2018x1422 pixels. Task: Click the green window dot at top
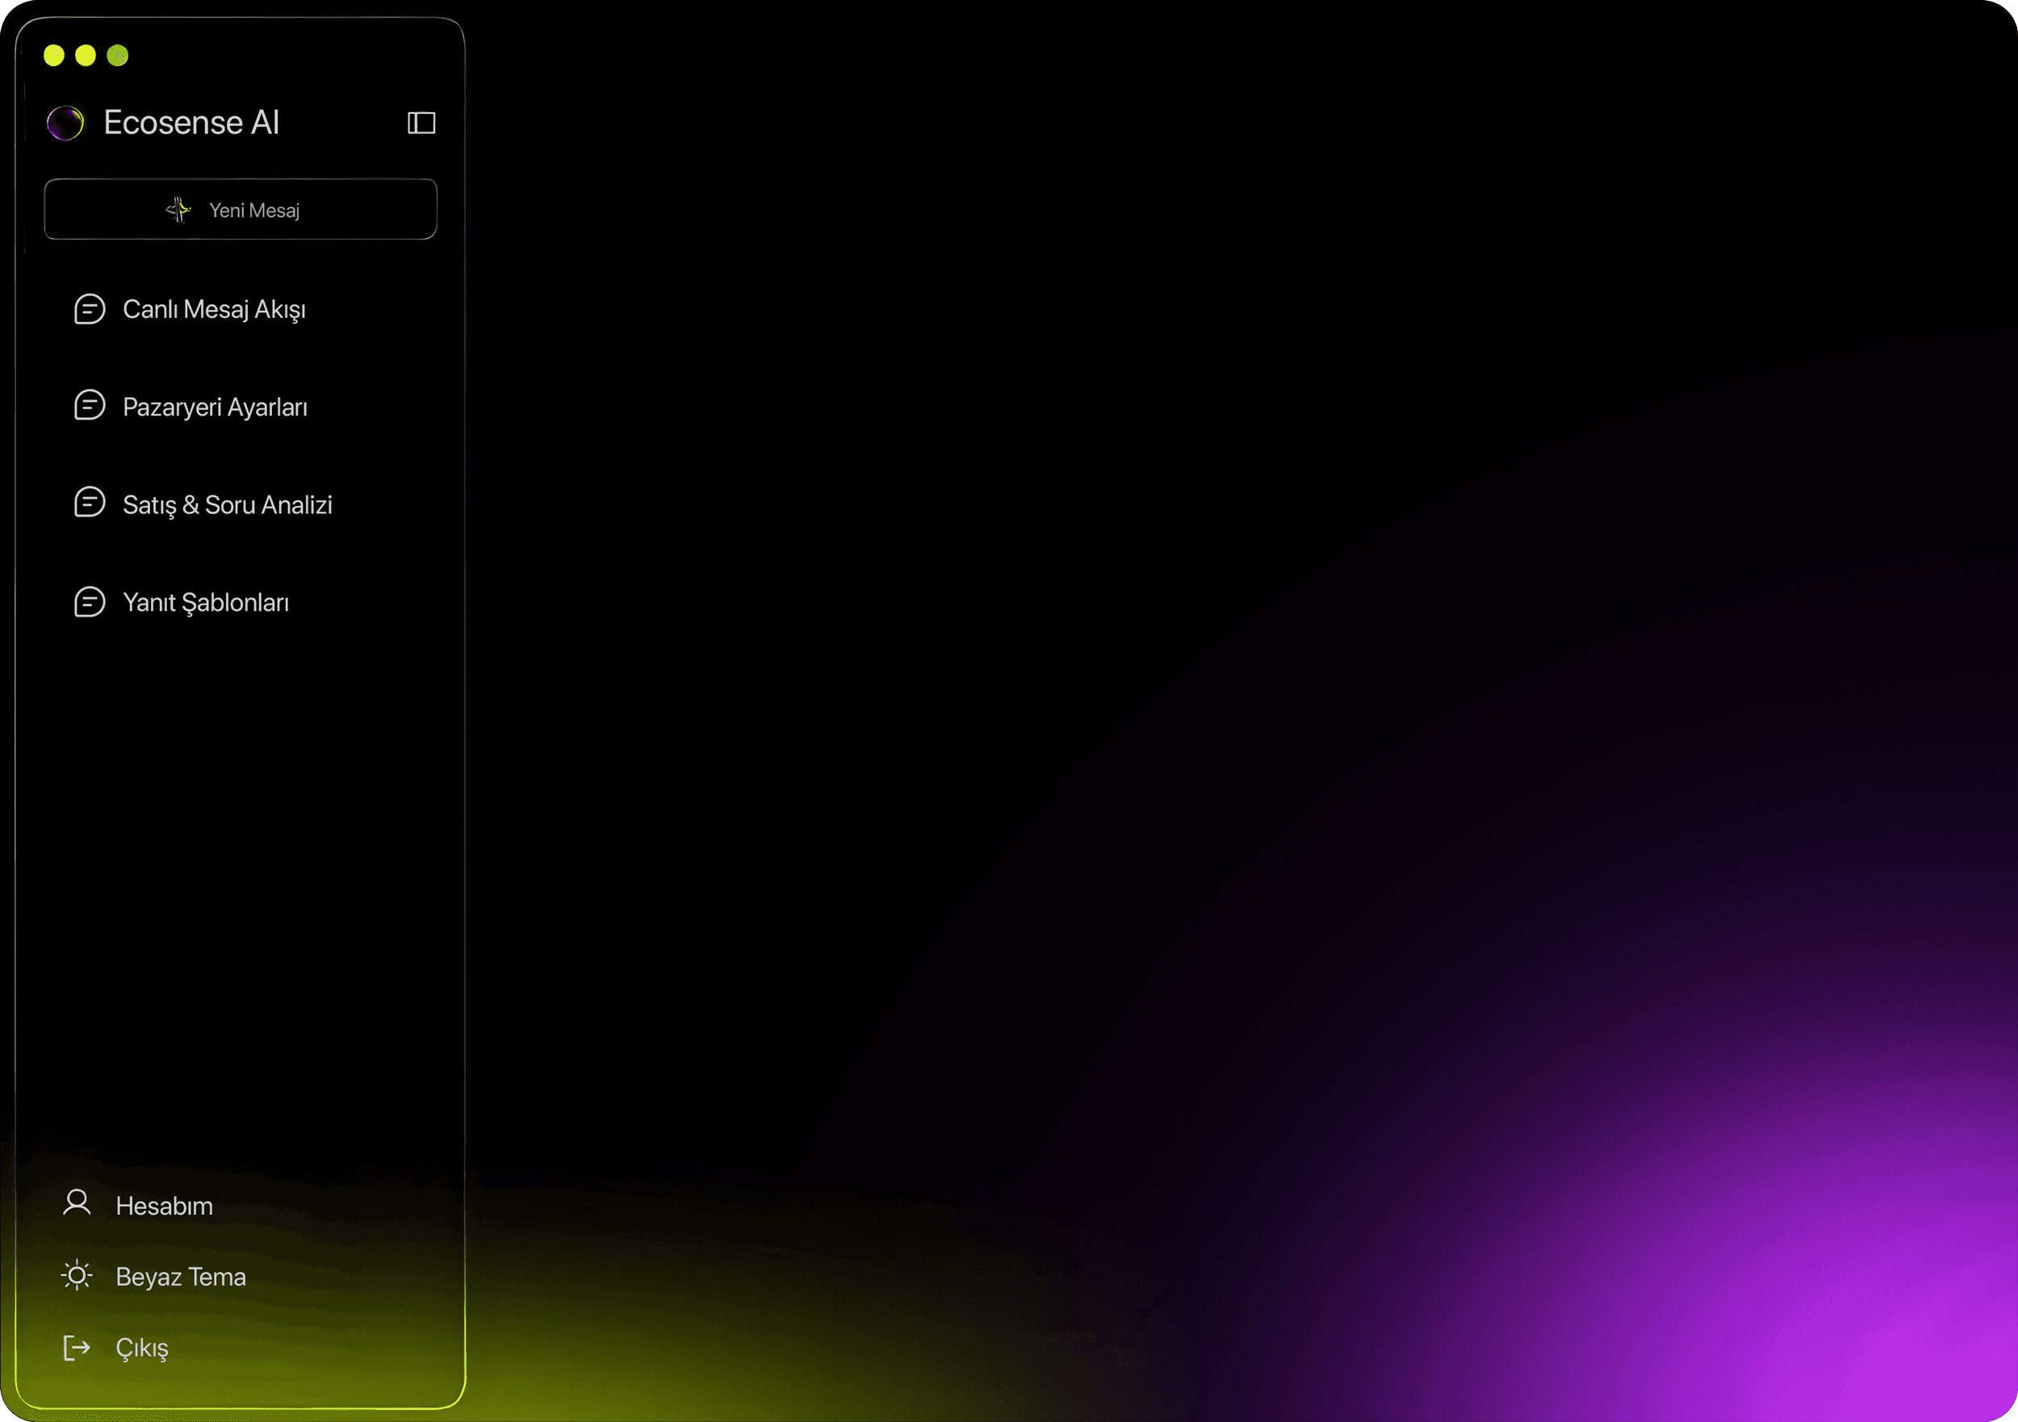point(118,56)
